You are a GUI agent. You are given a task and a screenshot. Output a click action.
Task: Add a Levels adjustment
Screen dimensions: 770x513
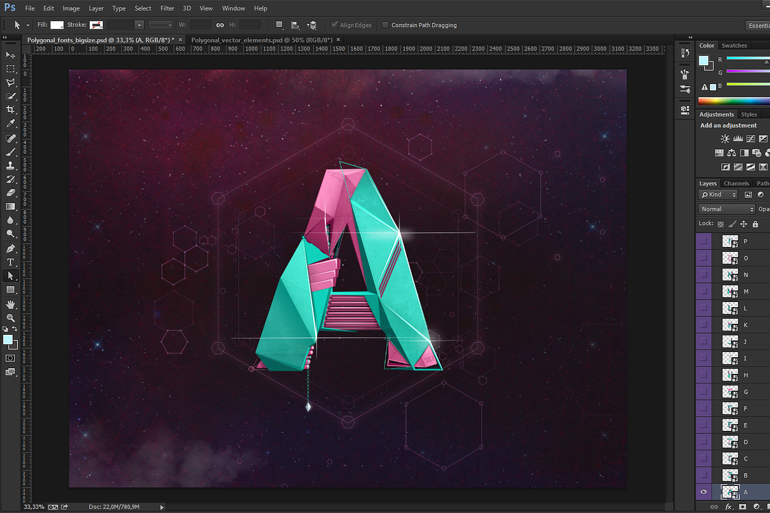click(738, 139)
